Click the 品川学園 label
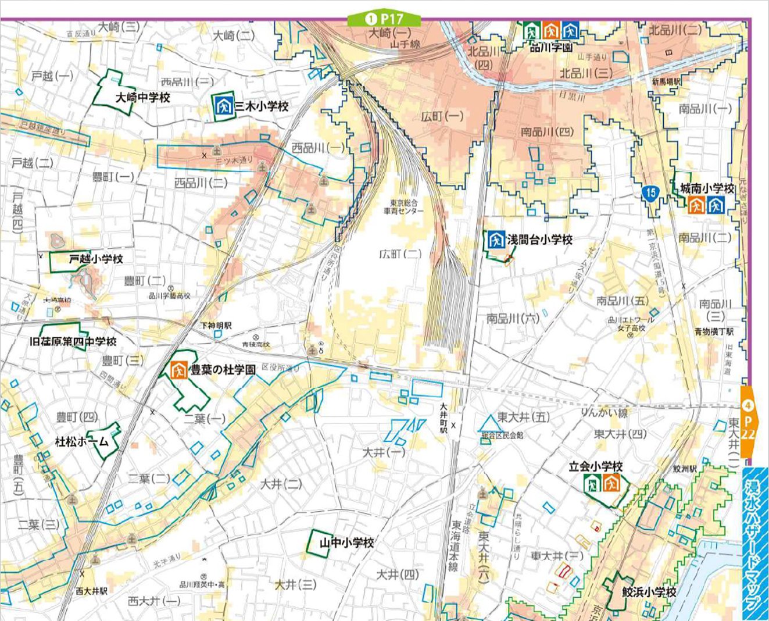Image resolution: width=769 pixels, height=621 pixels. coord(551,47)
